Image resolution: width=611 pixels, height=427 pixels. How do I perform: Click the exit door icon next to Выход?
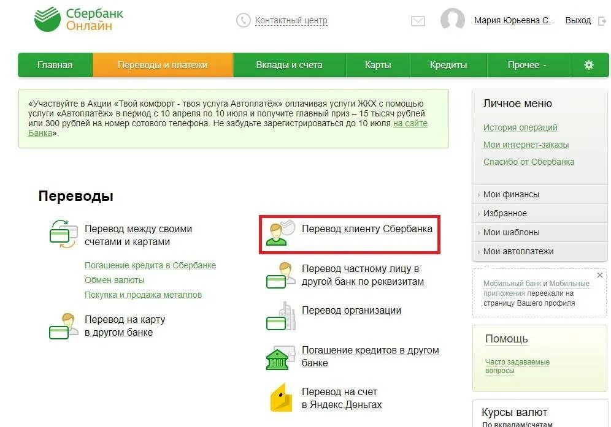click(x=602, y=21)
